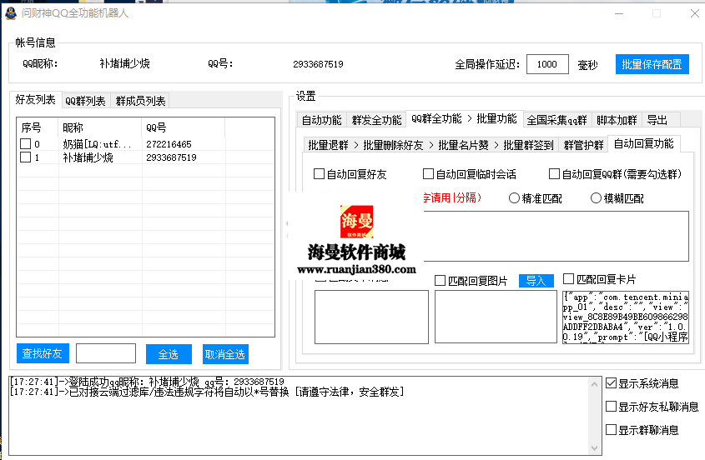Viewport: 705px width, 460px height.
Task: Open the 群成员列表 tab
Action: coord(140,101)
